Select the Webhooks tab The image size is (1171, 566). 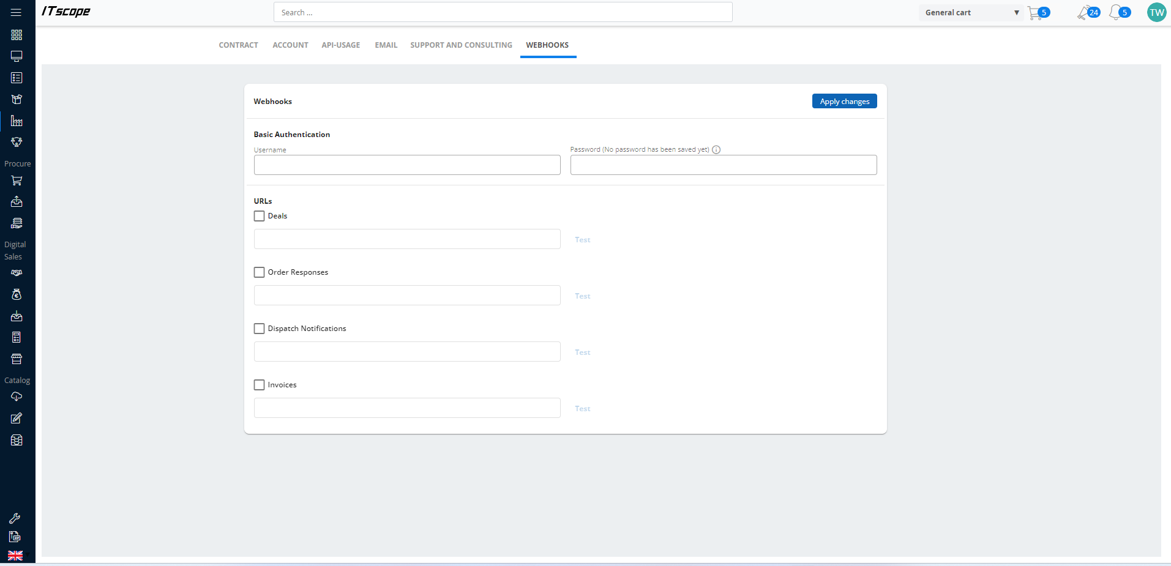(x=547, y=45)
